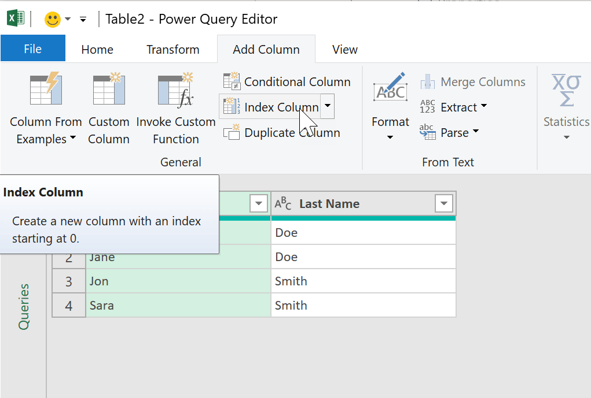Open the File menu
Viewport: 591px width, 398px height.
coord(33,49)
